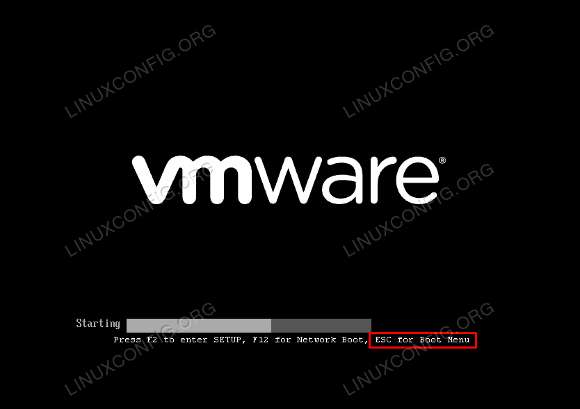The height and width of the screenshot is (409, 580).
Task: Select the word "SETUP" in the boot prompt
Action: click(227, 340)
